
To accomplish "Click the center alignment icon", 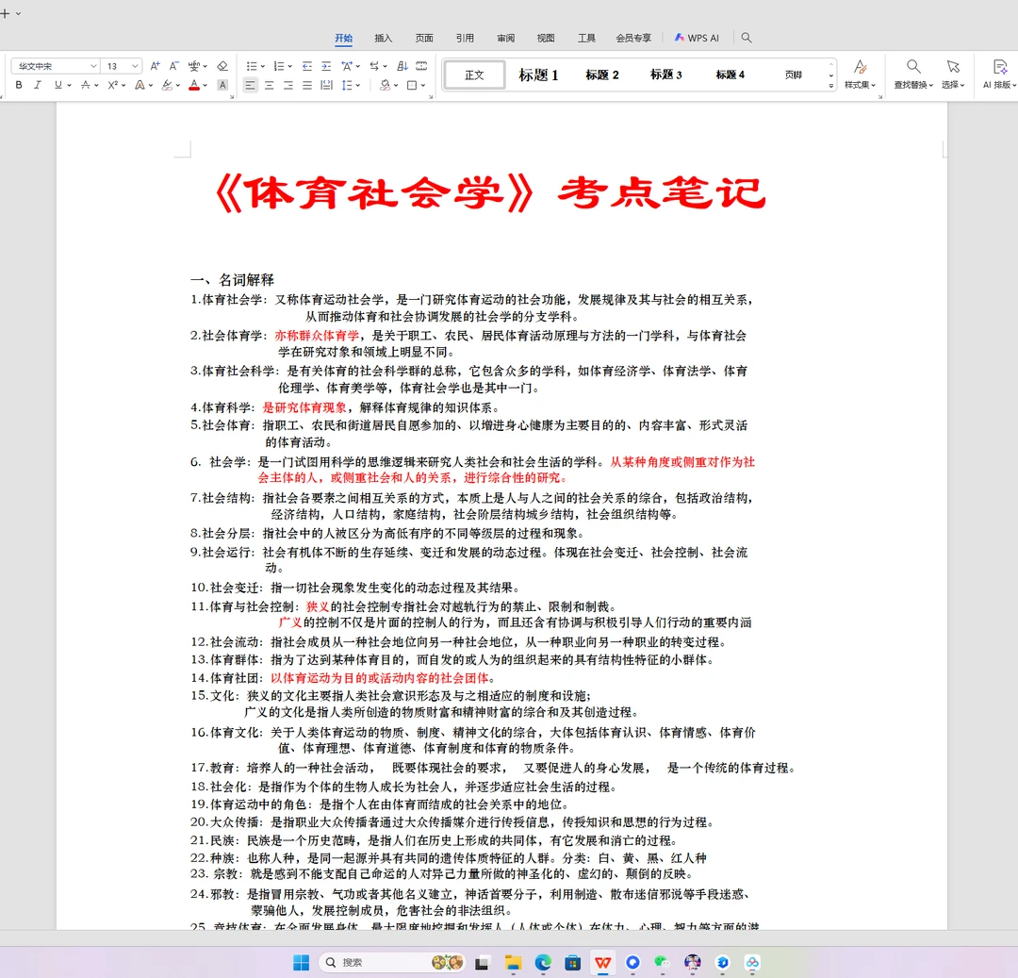I will [269, 86].
